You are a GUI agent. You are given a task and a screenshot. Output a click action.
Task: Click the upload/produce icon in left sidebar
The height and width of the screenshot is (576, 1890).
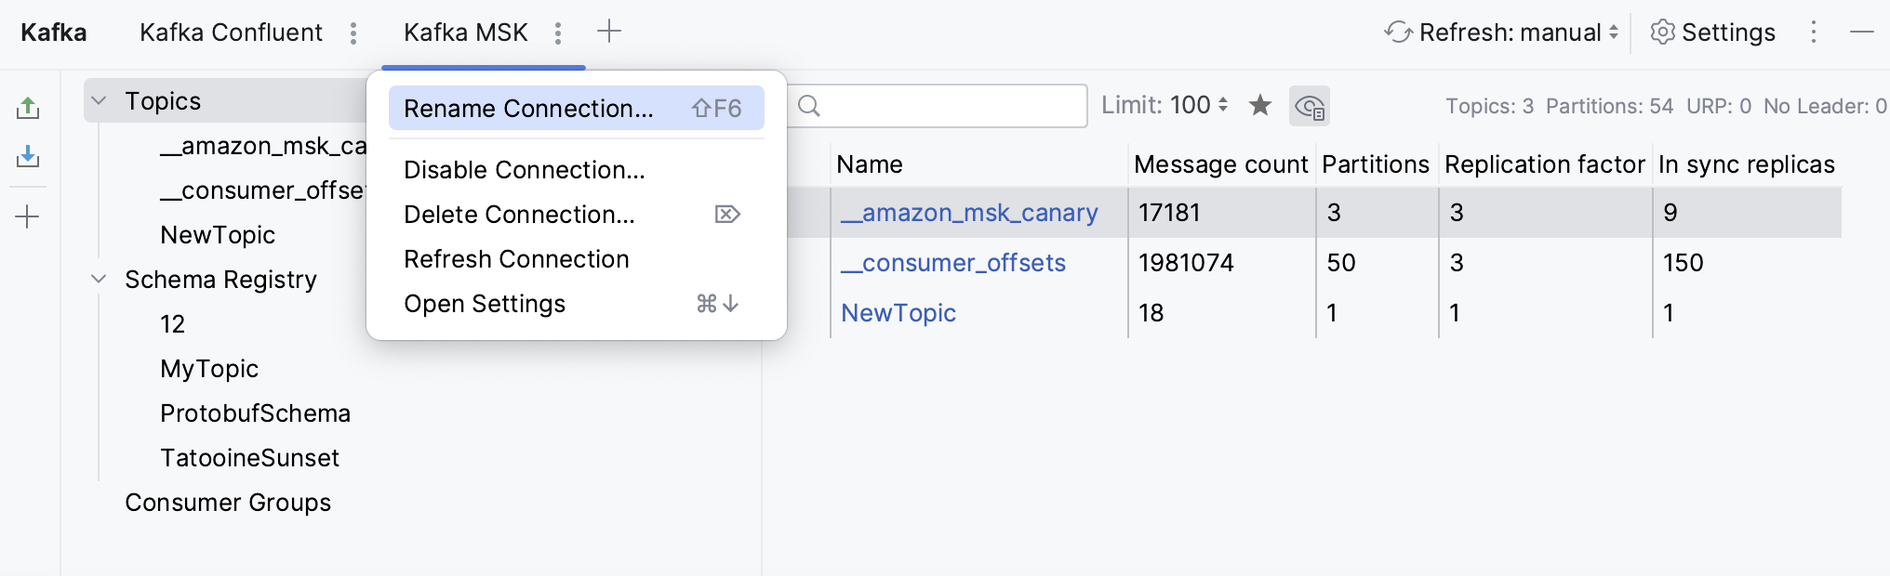28,108
